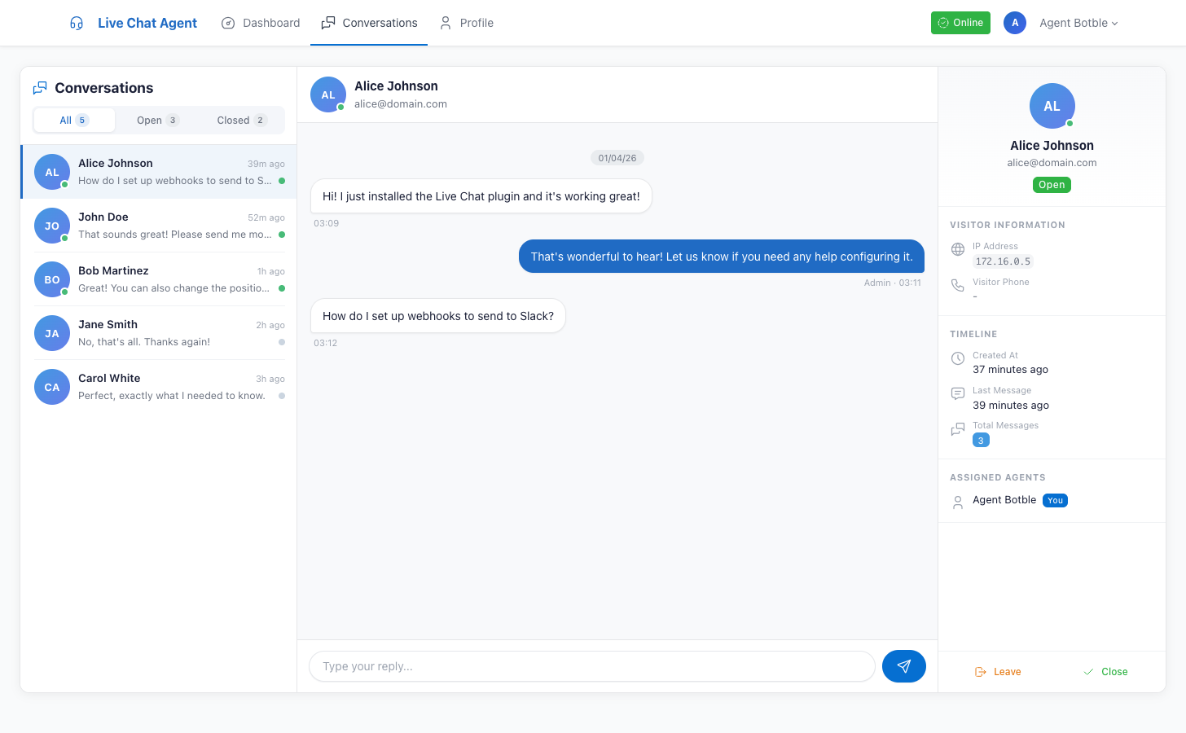1186x733 pixels.
Task: Switch to the Closed conversations tab
Action: tap(239, 120)
